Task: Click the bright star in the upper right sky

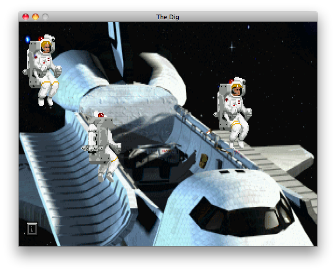Action: [232, 47]
